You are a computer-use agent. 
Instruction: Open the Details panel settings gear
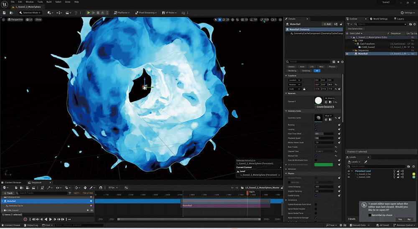tap(342, 62)
